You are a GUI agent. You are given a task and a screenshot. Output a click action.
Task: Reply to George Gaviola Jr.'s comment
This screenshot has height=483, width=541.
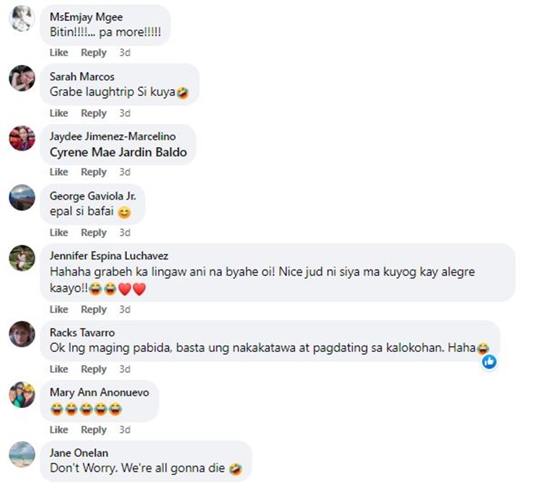94,232
